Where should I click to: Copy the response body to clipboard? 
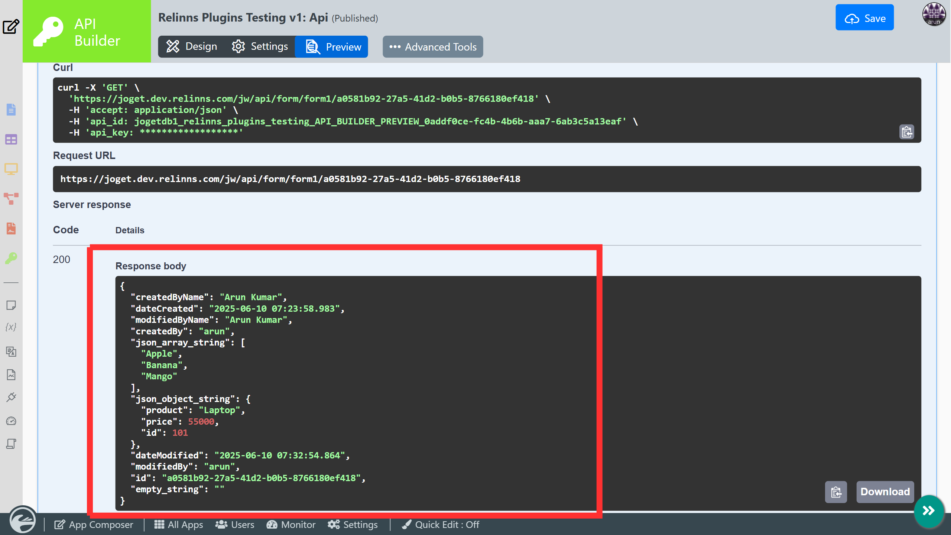point(836,492)
